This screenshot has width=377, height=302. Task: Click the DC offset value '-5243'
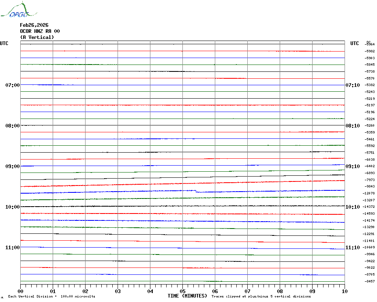[x=370, y=92]
